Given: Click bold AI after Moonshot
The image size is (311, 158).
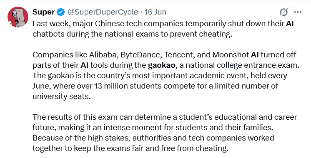Looking at the screenshot, I should click(x=255, y=55).
